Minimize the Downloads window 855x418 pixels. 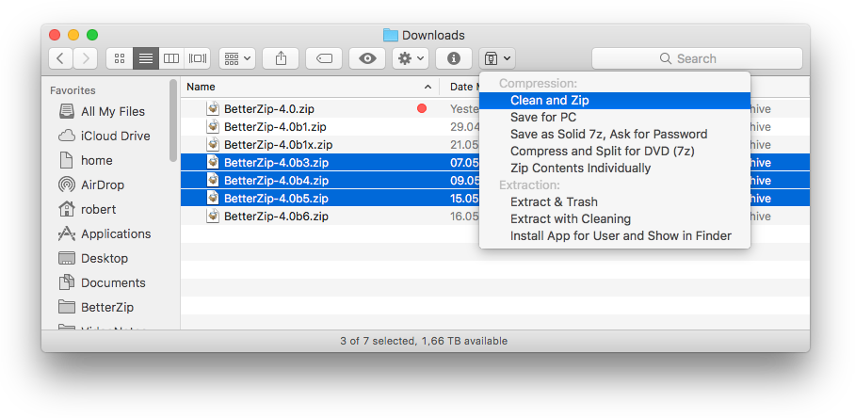tap(73, 35)
